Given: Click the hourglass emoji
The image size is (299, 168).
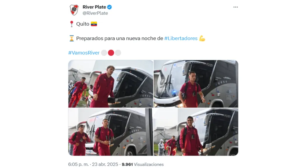Looking at the screenshot, I should (x=72, y=38).
